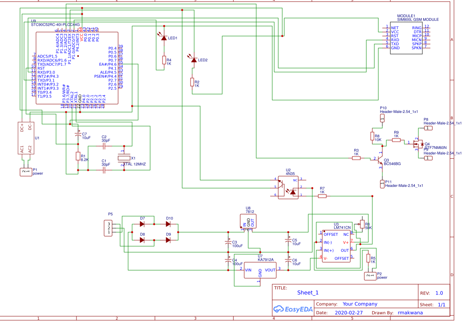Select diode D10
The width and height of the screenshot is (468, 333).
click(x=168, y=224)
